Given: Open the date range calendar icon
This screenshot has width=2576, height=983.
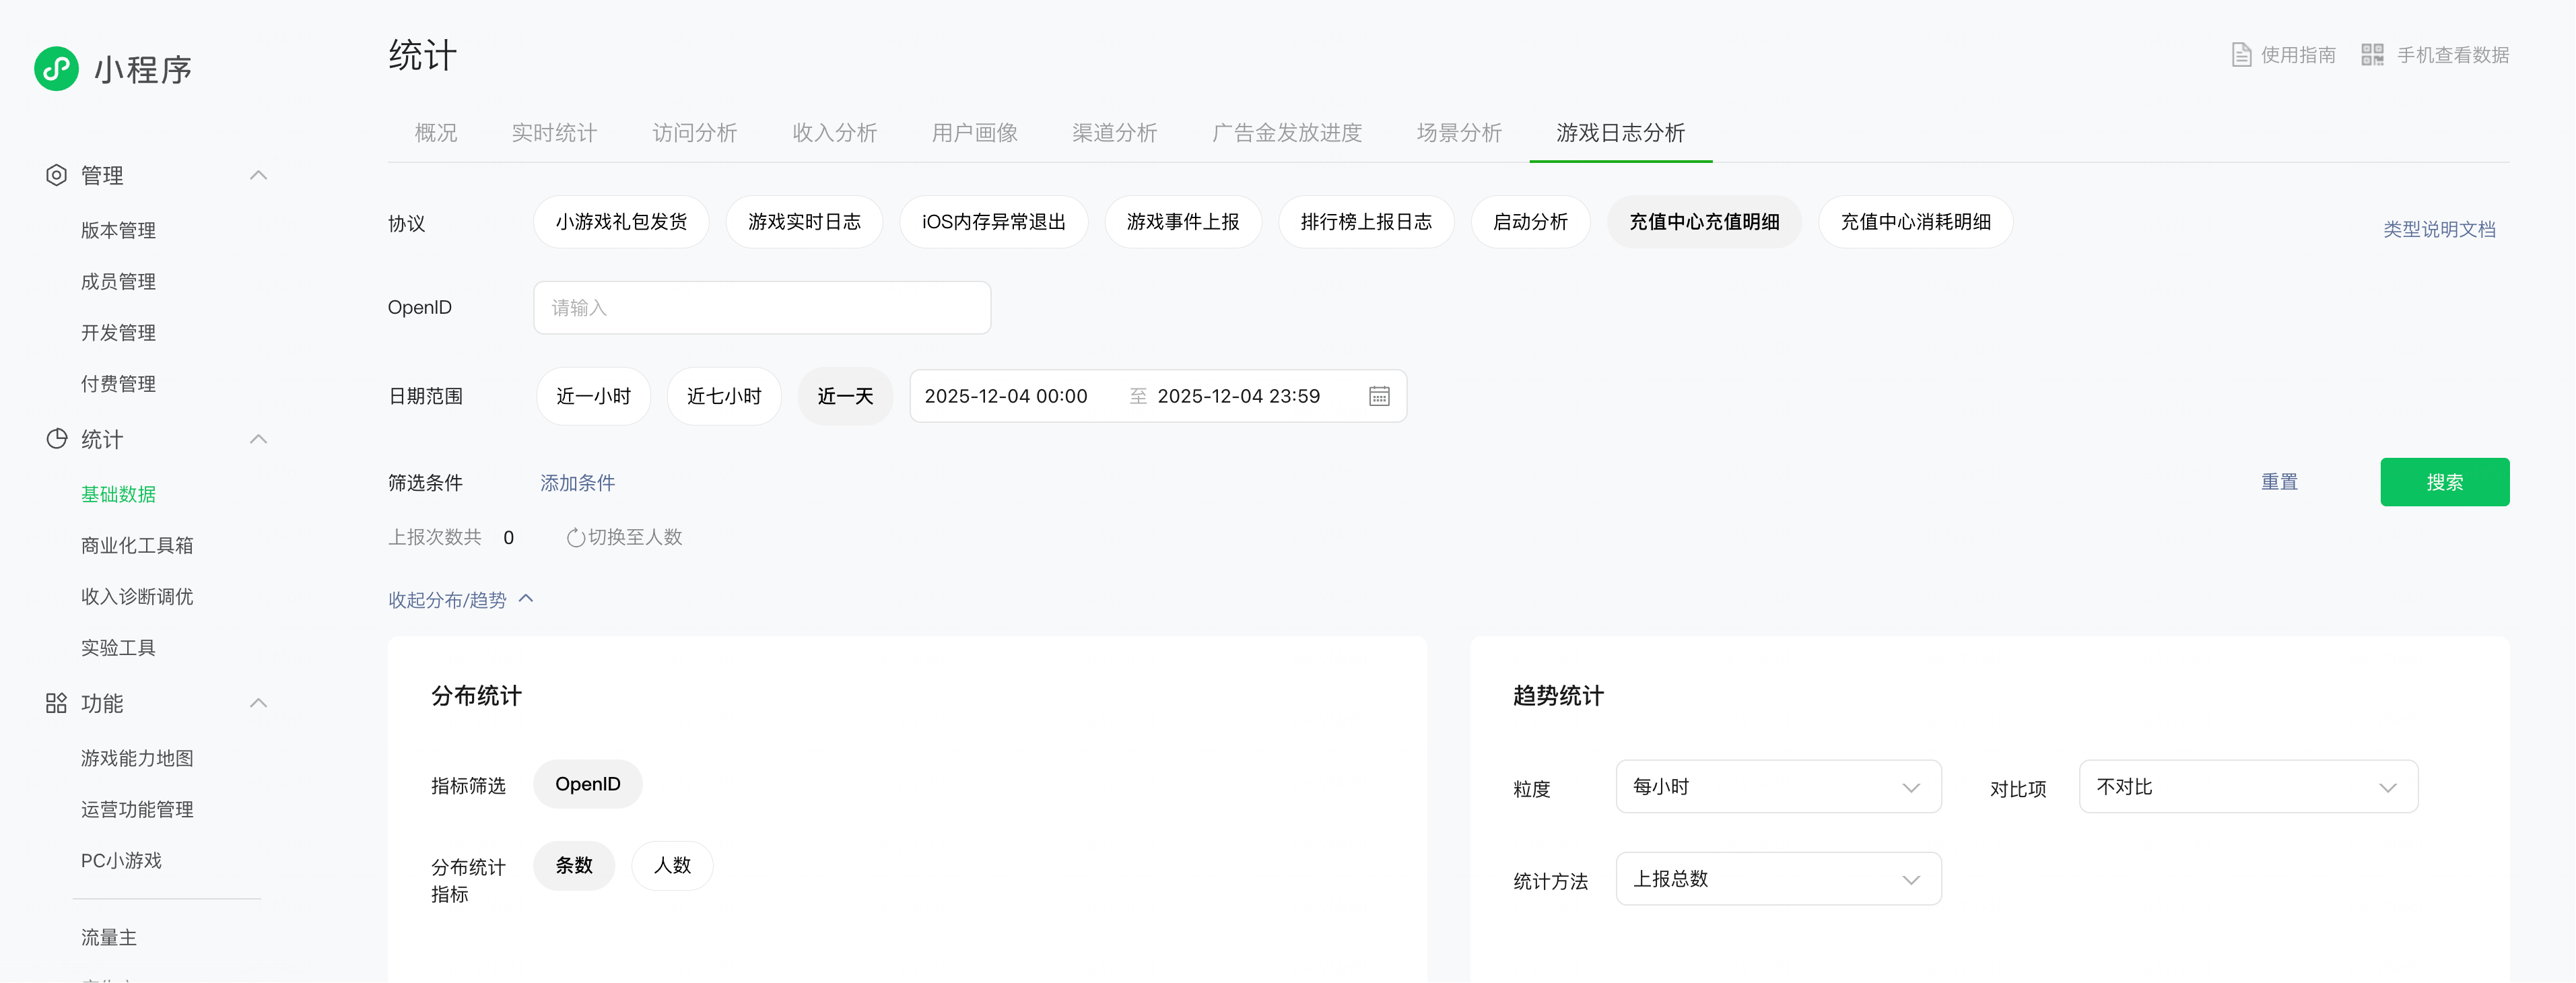Looking at the screenshot, I should [1379, 396].
